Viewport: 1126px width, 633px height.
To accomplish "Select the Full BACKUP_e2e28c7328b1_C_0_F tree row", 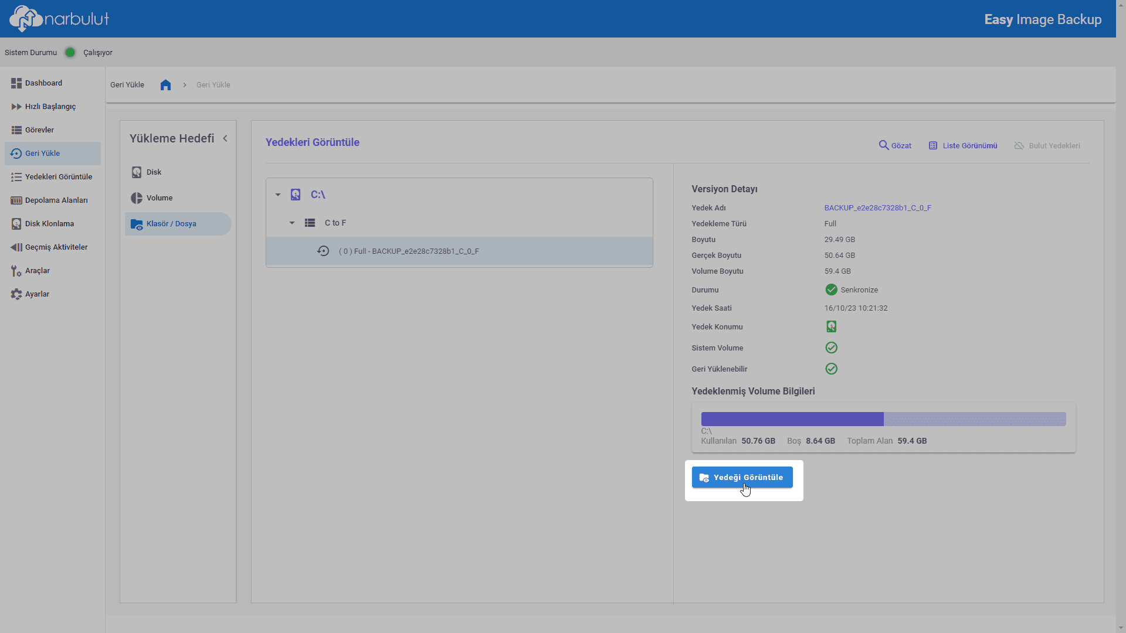I will [409, 251].
